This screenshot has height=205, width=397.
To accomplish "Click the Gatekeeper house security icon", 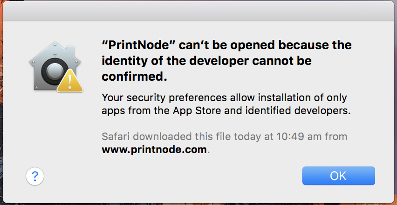I will pos(56,67).
